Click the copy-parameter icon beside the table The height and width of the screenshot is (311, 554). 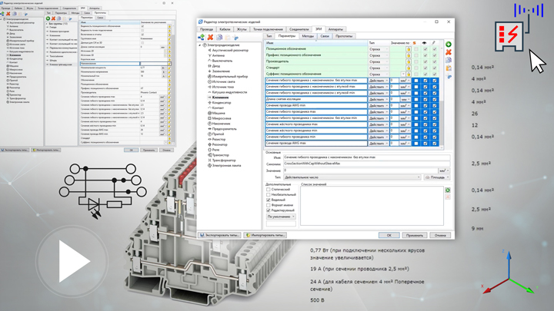tap(449, 61)
